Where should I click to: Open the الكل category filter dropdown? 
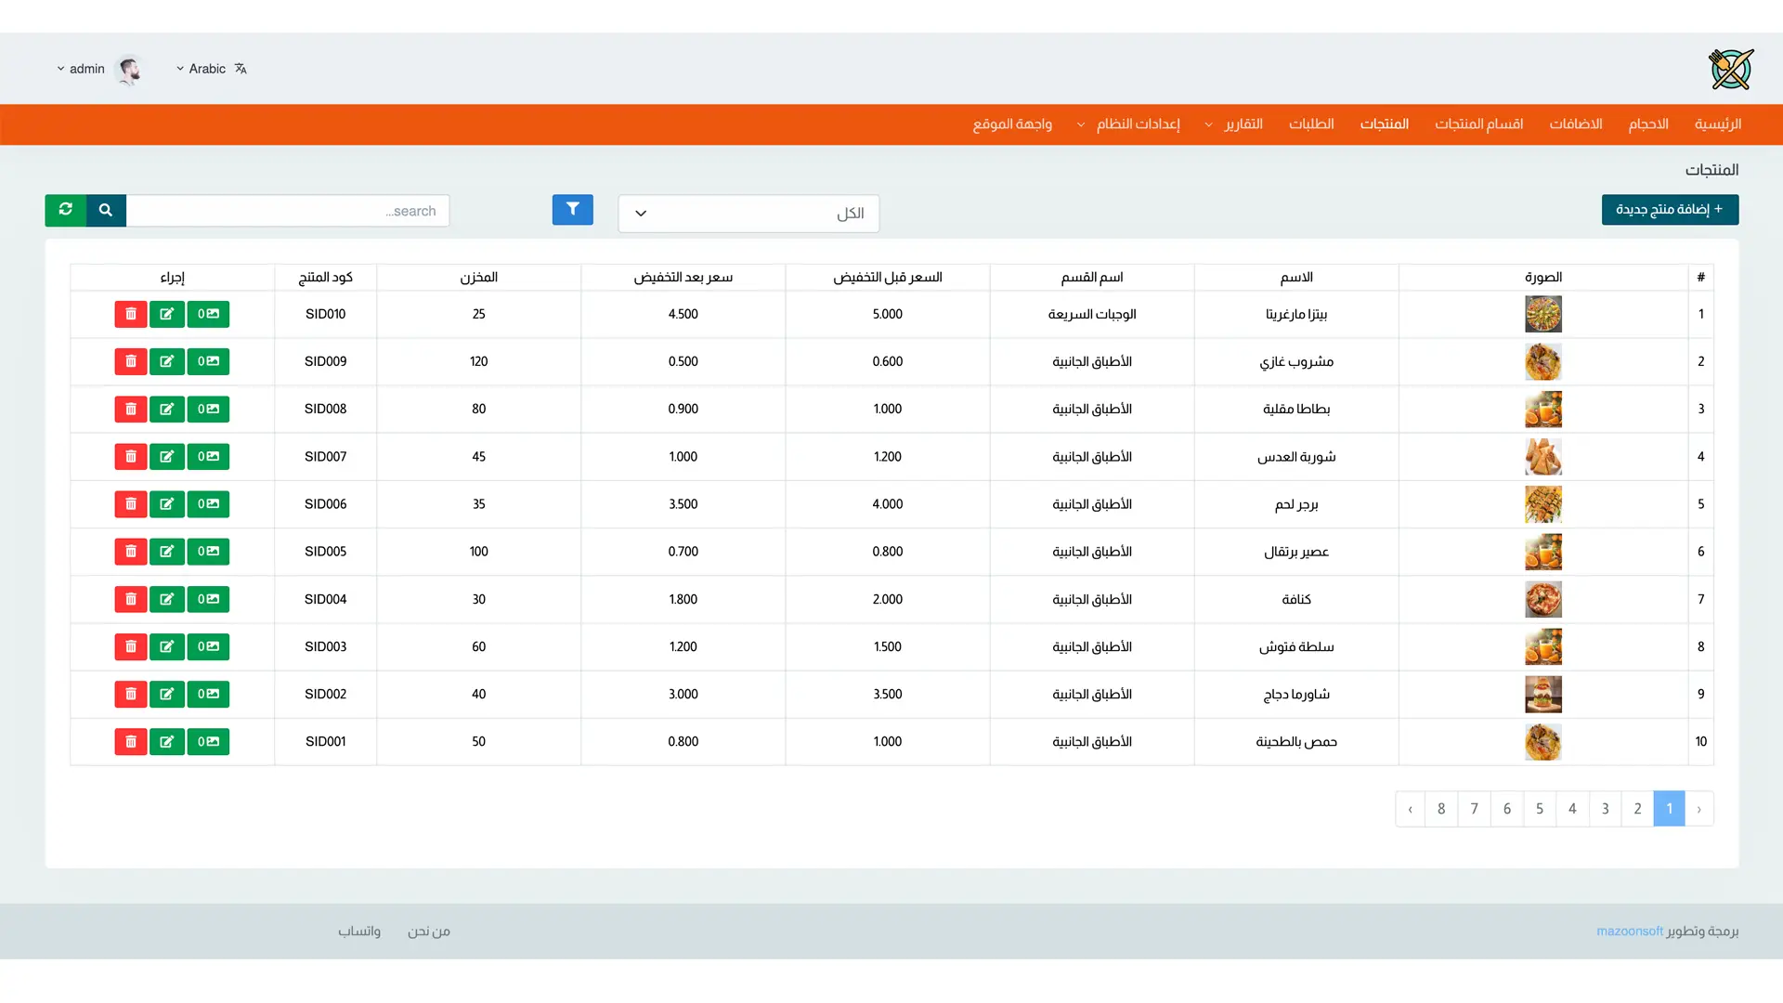(748, 214)
